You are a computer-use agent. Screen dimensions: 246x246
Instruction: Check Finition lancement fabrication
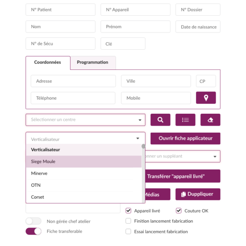coord(128,221)
